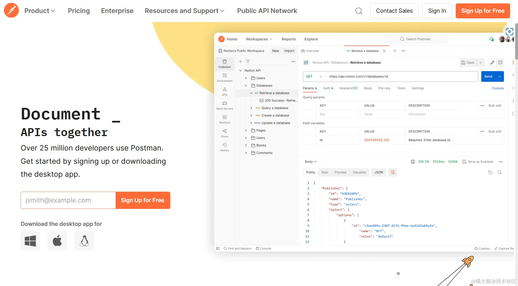
Task: Click the request URL field
Action: click(x=402, y=77)
